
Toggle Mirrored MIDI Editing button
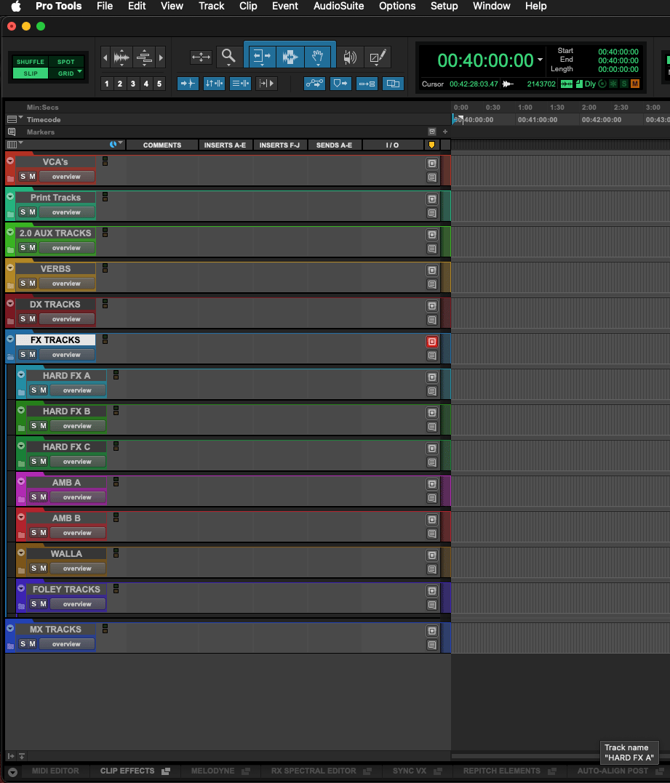(x=367, y=84)
